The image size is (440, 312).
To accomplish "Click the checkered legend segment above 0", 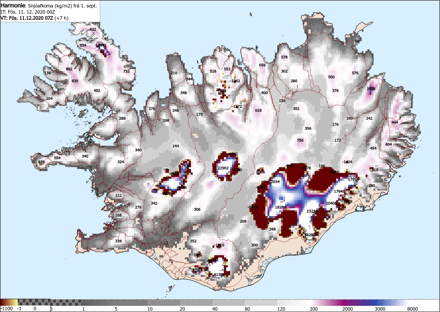I will click(x=34, y=302).
